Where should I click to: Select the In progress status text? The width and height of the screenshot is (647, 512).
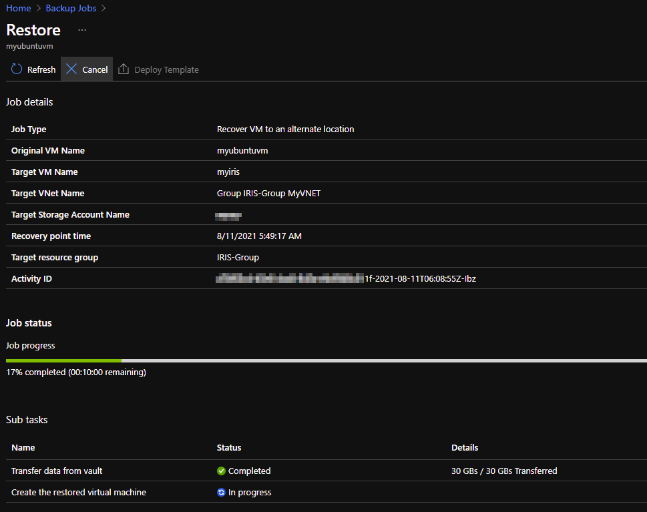tap(250, 492)
